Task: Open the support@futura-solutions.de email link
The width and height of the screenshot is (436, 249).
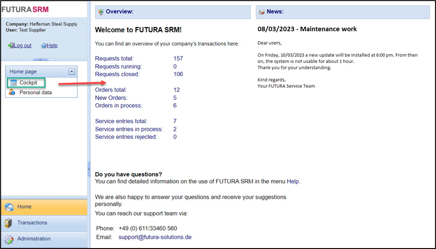Action: pyautogui.click(x=155, y=237)
